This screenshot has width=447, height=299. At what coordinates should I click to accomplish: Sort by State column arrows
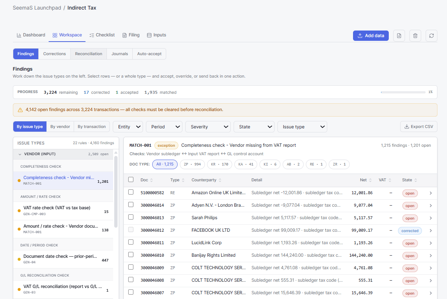point(416,180)
